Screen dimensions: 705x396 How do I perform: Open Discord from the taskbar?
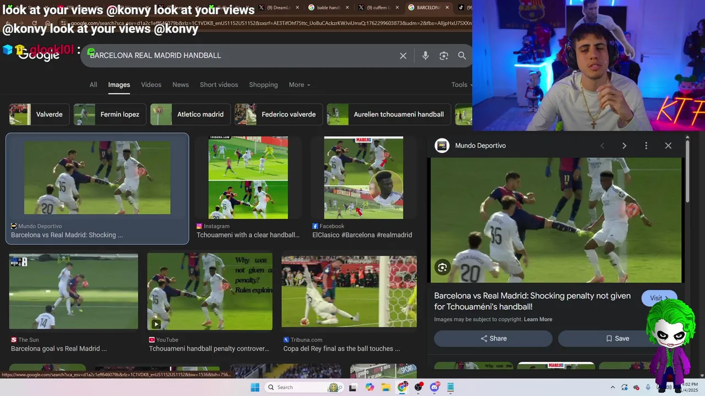[435, 387]
